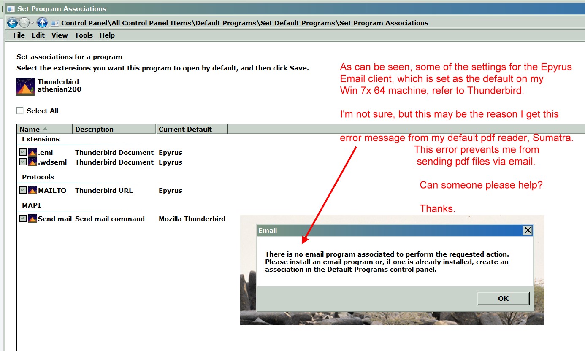
Task: Toggle the MAILTO protocol checkbox
Action: click(23, 190)
